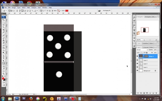Image resolution: width=162 pixels, height=101 pixels.
Task: Select the Paint Bucket tool
Action: click(x=4, y=48)
